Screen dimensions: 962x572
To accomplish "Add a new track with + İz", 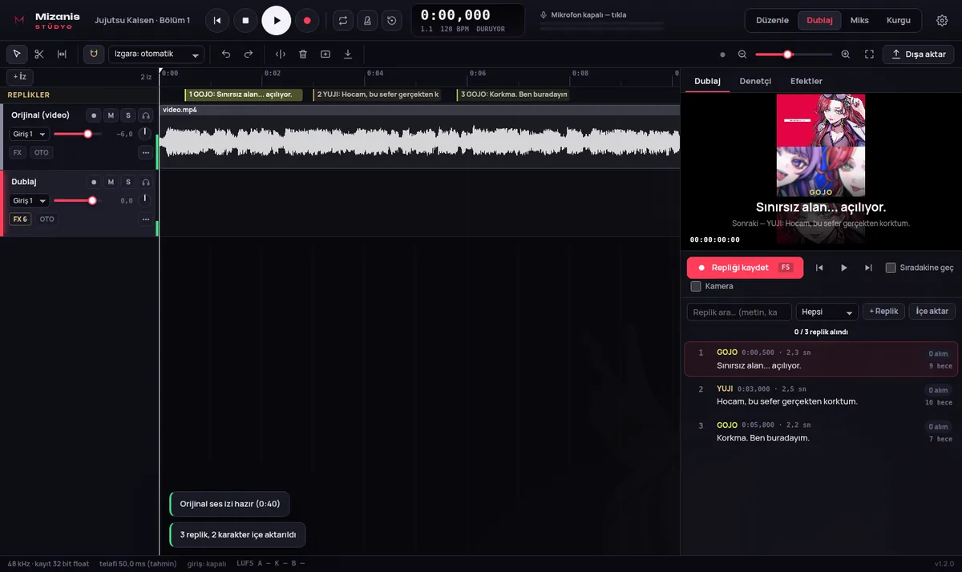I will click(20, 76).
